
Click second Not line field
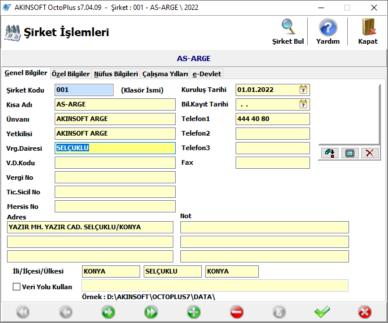click(265, 242)
